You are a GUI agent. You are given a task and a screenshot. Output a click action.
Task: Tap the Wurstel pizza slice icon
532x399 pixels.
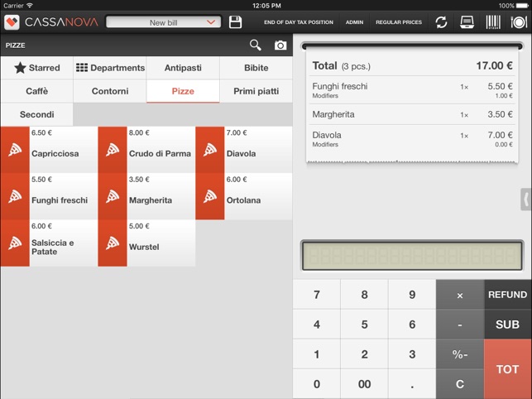click(113, 243)
